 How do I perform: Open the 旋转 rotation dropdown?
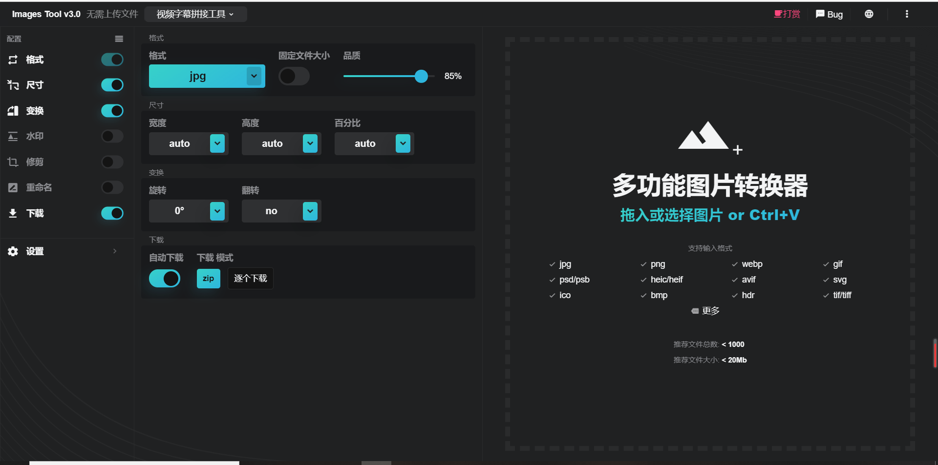pos(188,211)
